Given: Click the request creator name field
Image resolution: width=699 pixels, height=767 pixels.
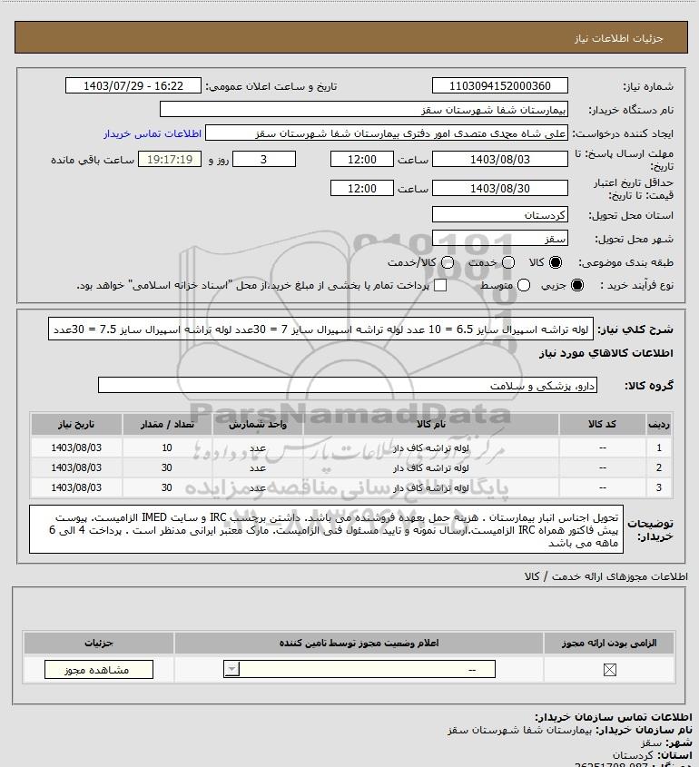Looking at the screenshot, I should [387, 133].
